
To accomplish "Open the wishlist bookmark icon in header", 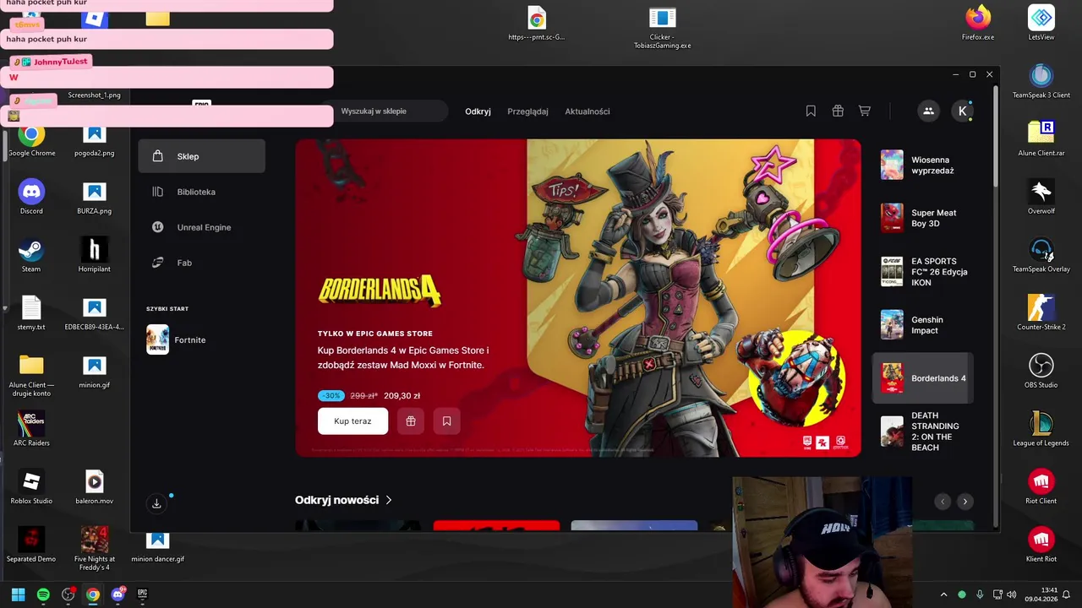I will (x=811, y=111).
